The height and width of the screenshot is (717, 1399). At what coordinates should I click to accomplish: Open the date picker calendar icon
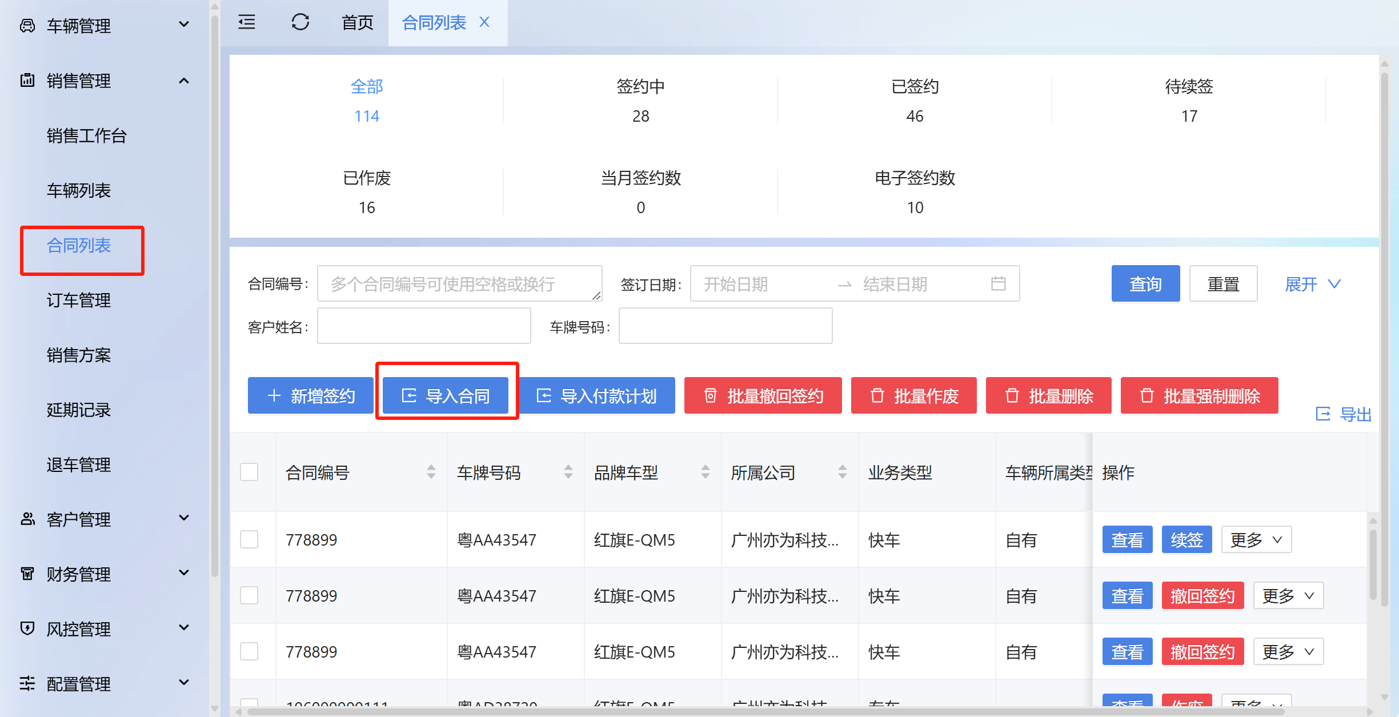click(998, 283)
